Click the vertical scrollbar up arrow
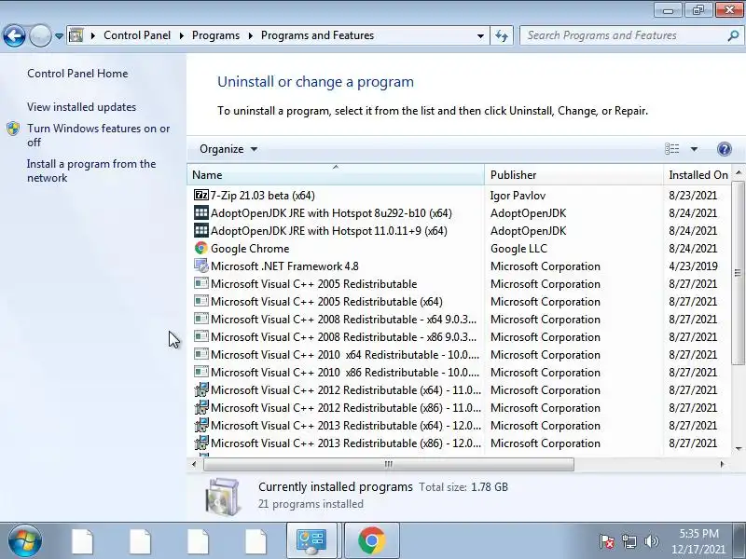The image size is (746, 559). coord(738,172)
